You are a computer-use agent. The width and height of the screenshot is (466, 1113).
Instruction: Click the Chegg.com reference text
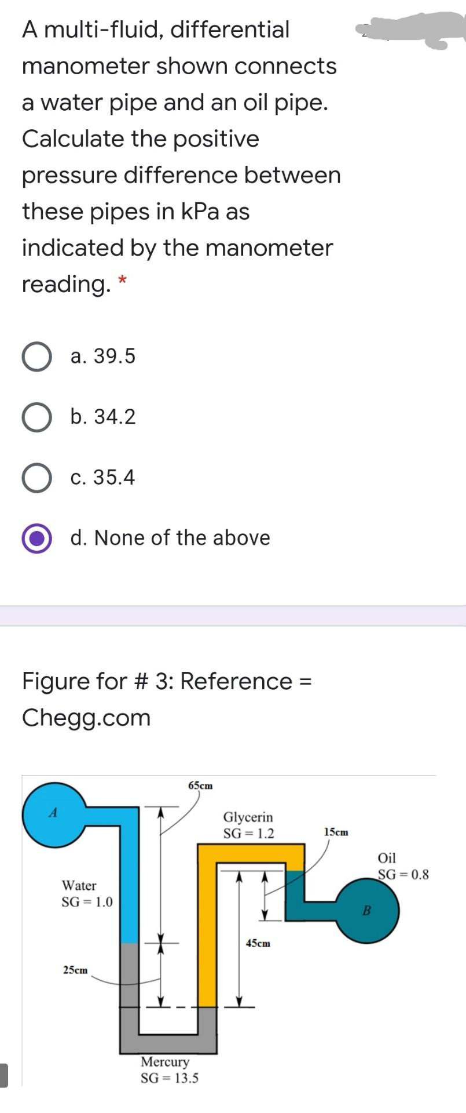pos(86,717)
